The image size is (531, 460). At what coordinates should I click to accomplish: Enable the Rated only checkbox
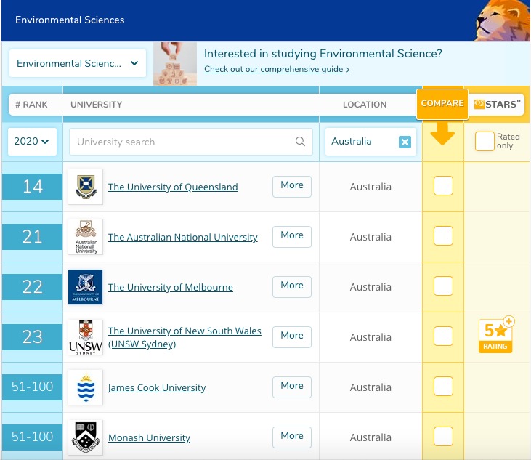[x=485, y=141]
